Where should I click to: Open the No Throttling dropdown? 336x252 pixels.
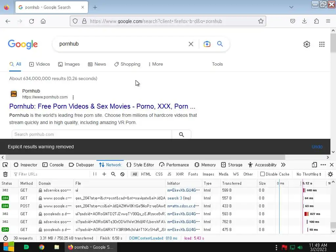click(x=309, y=174)
